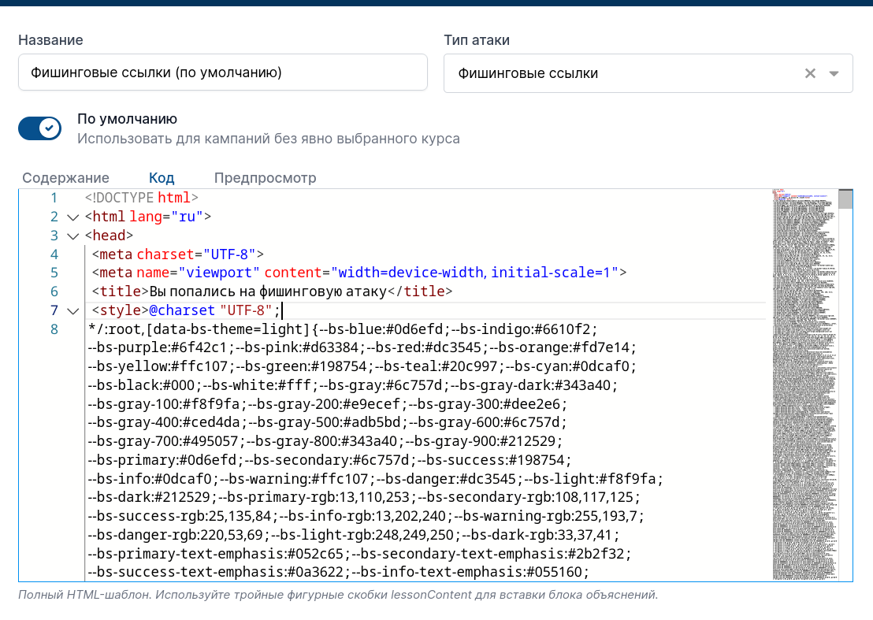Switch to the Код tab
This screenshot has width=873, height=620.
coord(162,178)
